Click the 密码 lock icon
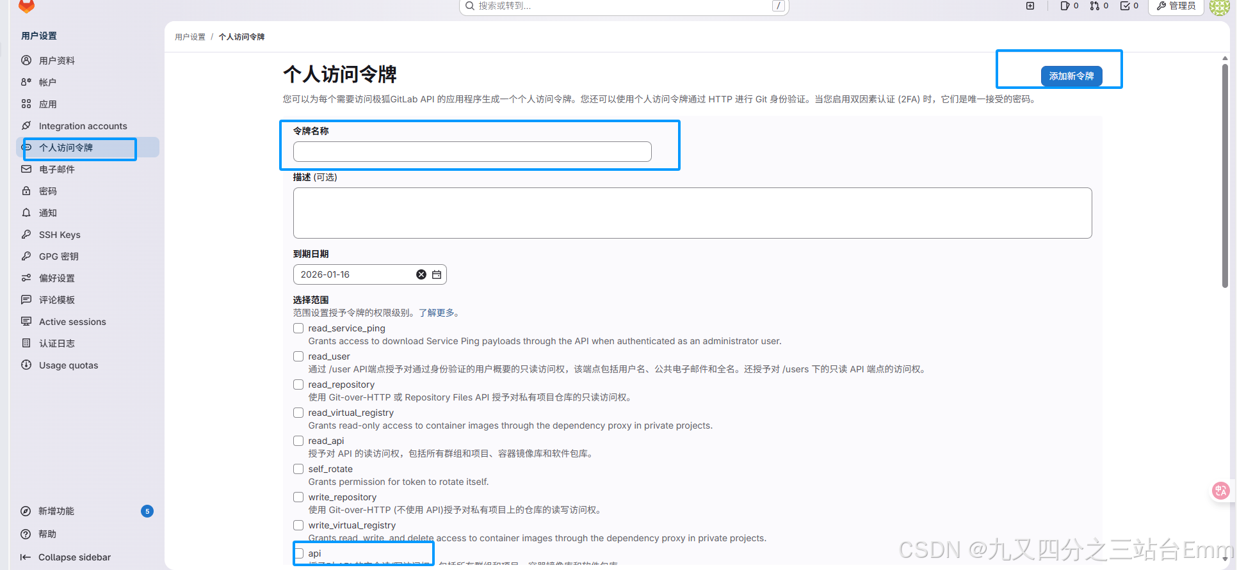 tap(26, 191)
